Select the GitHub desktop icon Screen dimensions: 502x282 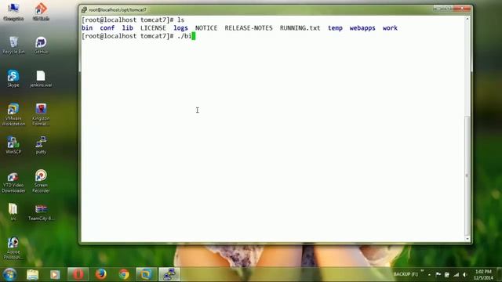(41, 45)
